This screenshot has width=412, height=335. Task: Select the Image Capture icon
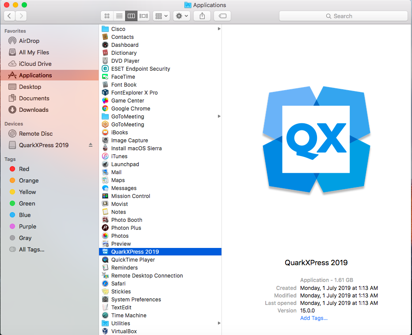[x=105, y=140]
